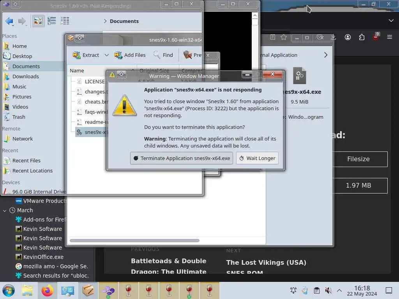Click the Name column header

coord(77,70)
